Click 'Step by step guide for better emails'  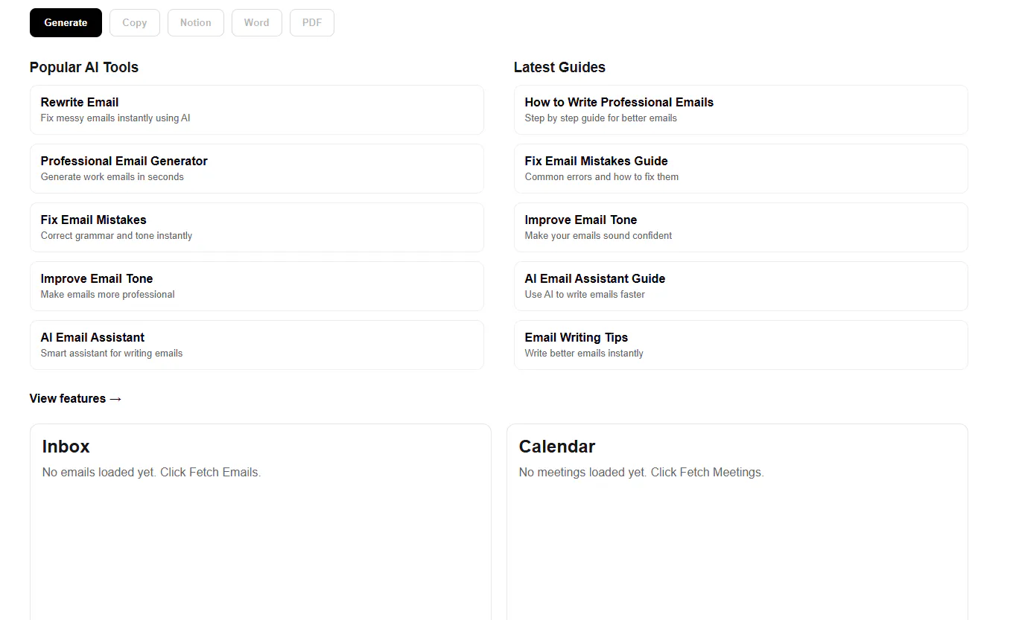[601, 118]
